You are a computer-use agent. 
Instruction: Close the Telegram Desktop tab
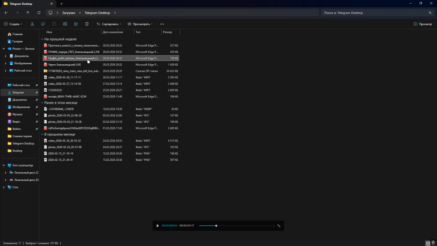52,3
